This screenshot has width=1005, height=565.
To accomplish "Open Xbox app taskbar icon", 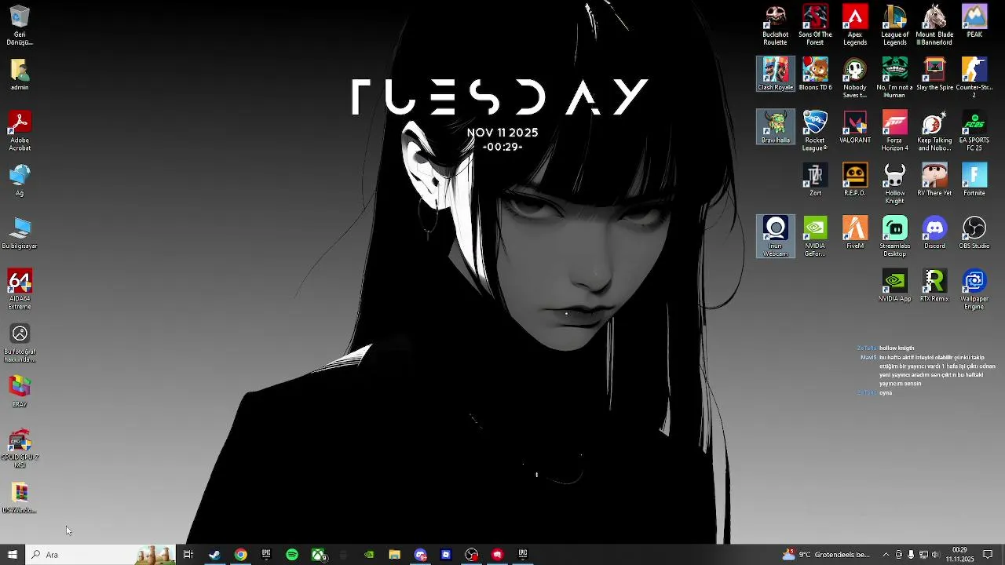I will (318, 555).
